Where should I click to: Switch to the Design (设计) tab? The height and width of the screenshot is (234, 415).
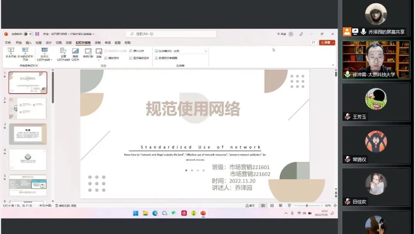click(49, 43)
